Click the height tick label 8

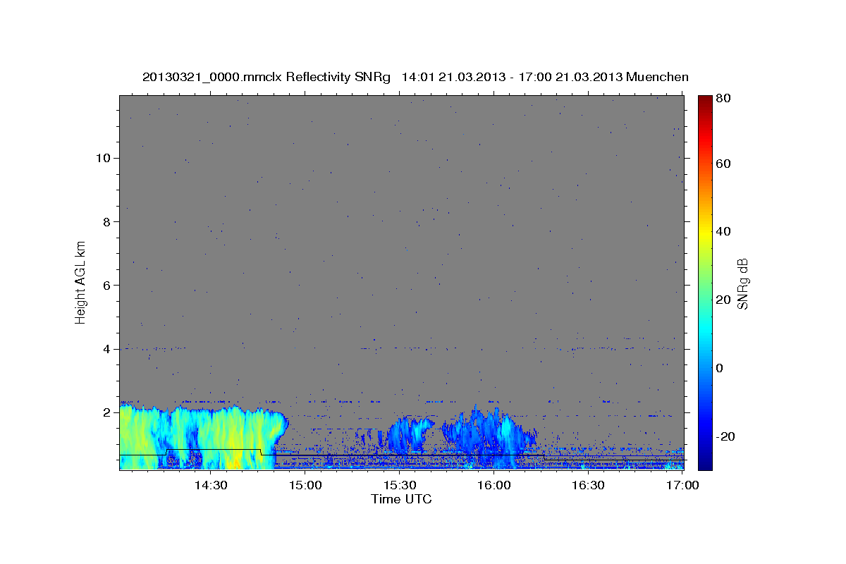click(106, 221)
